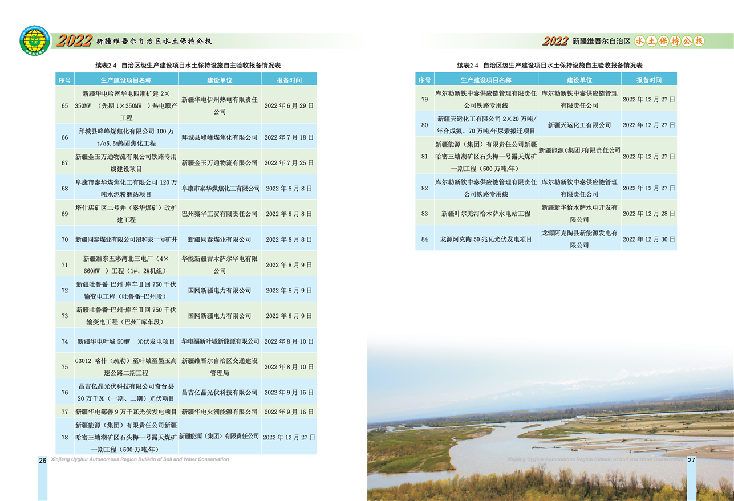Select the date '2022 年 12 月 30 日'
The image size is (734, 501).
[x=649, y=239]
